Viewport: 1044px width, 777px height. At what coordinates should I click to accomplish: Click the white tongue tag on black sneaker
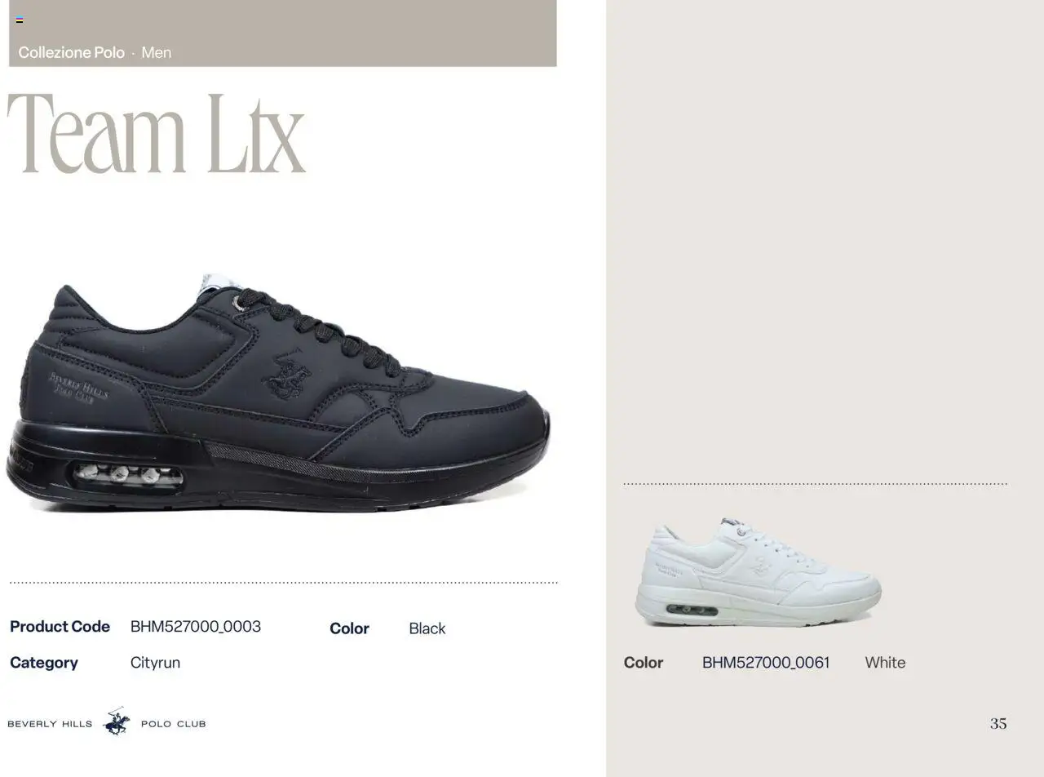coord(220,283)
